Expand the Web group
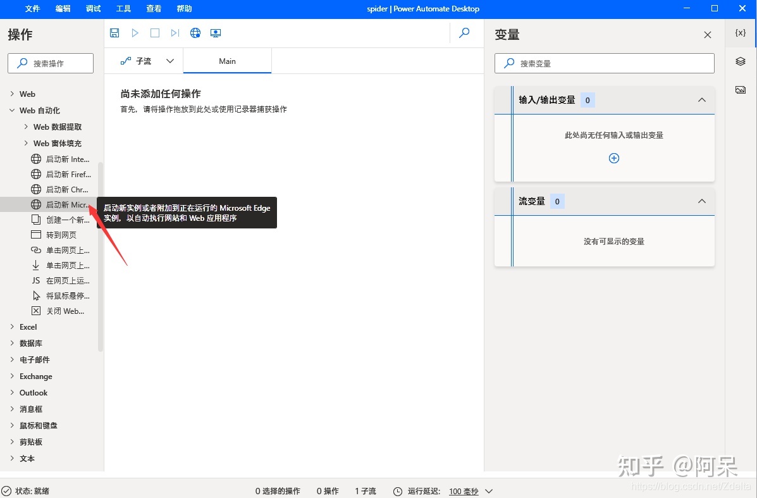 [x=12, y=94]
